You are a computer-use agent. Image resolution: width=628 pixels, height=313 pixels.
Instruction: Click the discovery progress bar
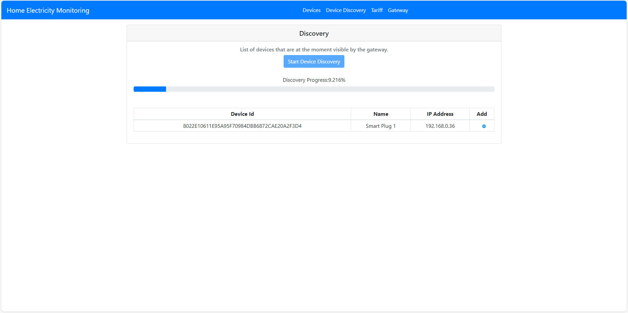314,89
